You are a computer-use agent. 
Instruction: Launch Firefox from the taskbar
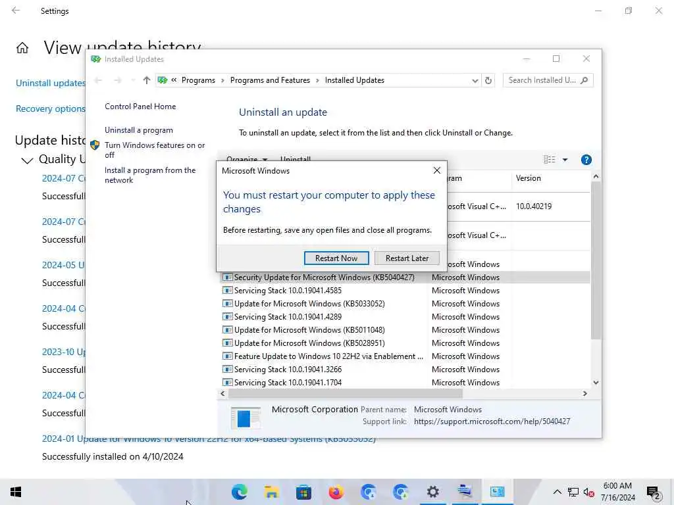coord(336,492)
